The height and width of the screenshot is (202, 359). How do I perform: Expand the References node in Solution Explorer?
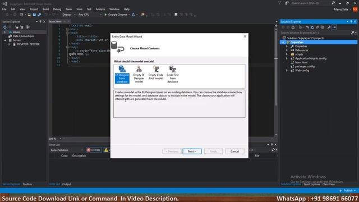coord(287,50)
